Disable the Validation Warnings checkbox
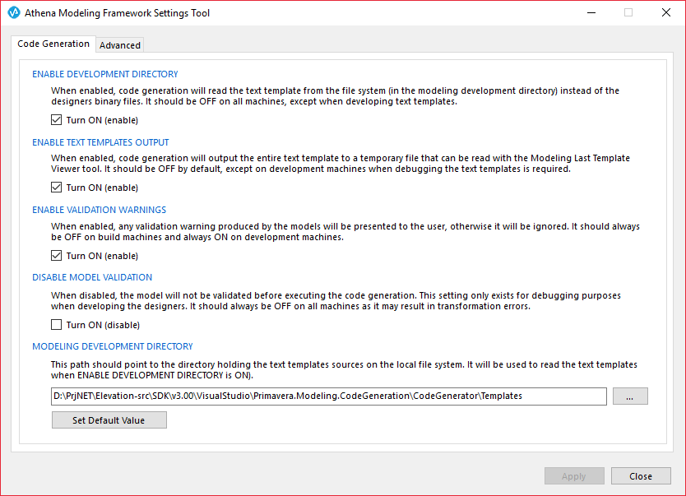 coord(57,256)
